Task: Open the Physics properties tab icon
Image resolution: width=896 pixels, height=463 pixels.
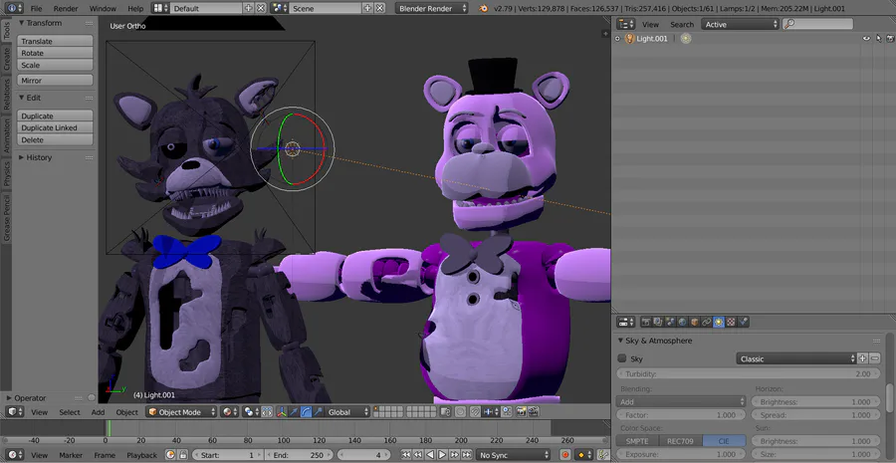Action: (x=743, y=323)
